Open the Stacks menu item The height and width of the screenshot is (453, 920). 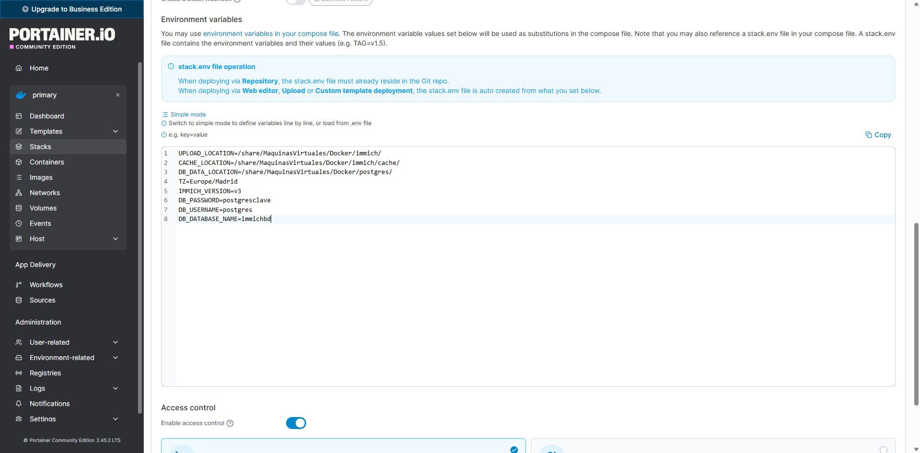point(68,147)
